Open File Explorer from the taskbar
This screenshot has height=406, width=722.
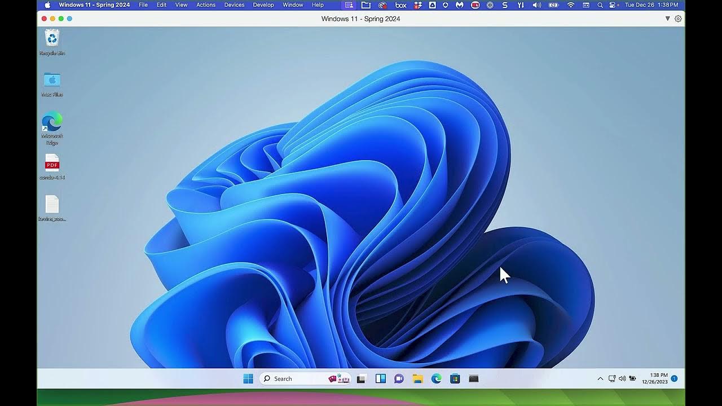pos(417,379)
